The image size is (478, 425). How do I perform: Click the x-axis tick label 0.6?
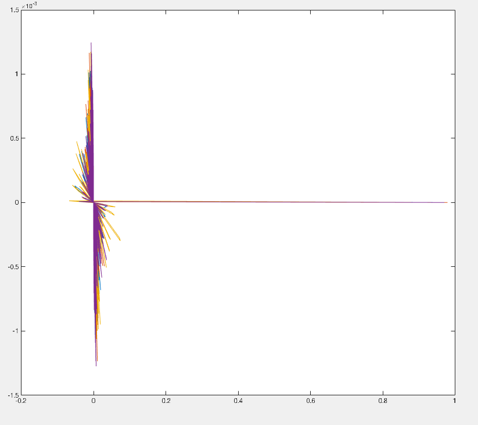point(310,401)
